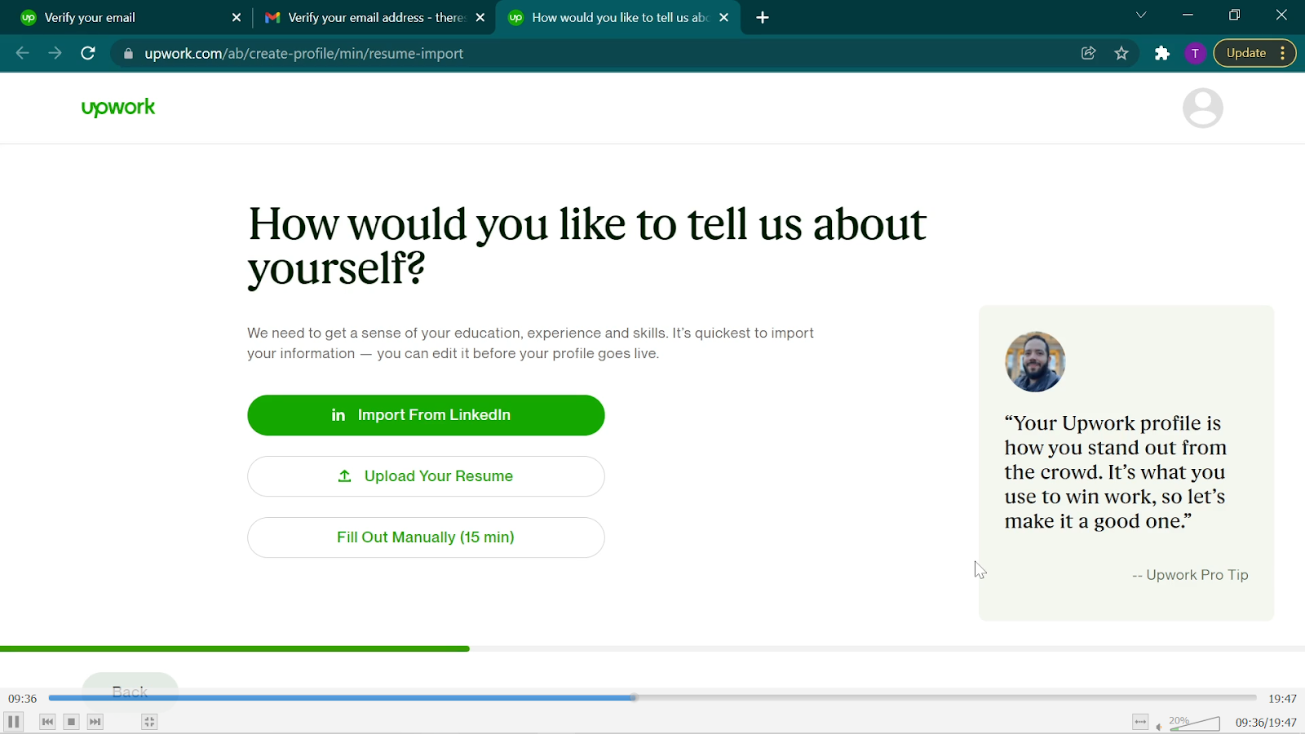The width and height of the screenshot is (1305, 734).
Task: Open a new browser tab
Action: (763, 18)
